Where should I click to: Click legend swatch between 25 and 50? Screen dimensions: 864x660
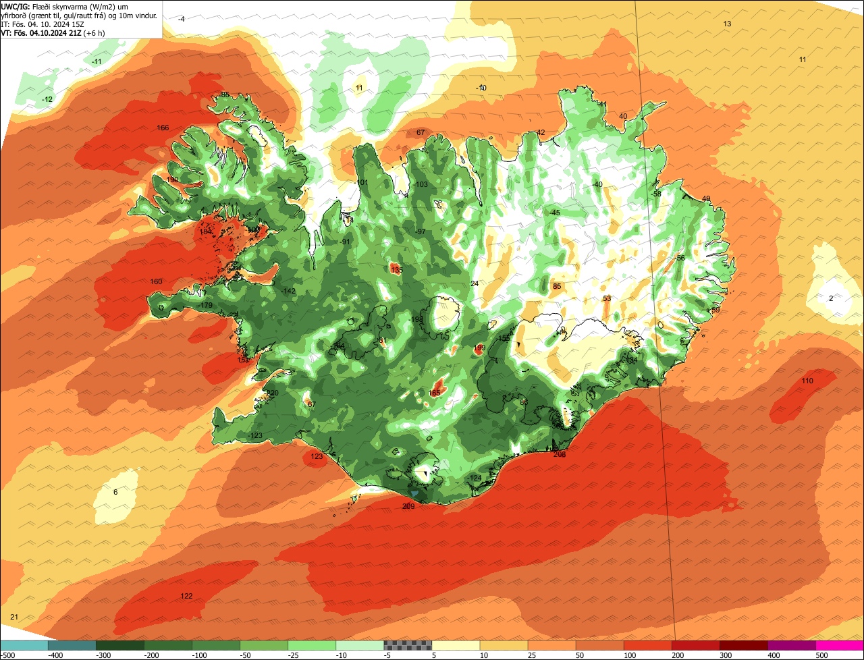[x=551, y=645]
